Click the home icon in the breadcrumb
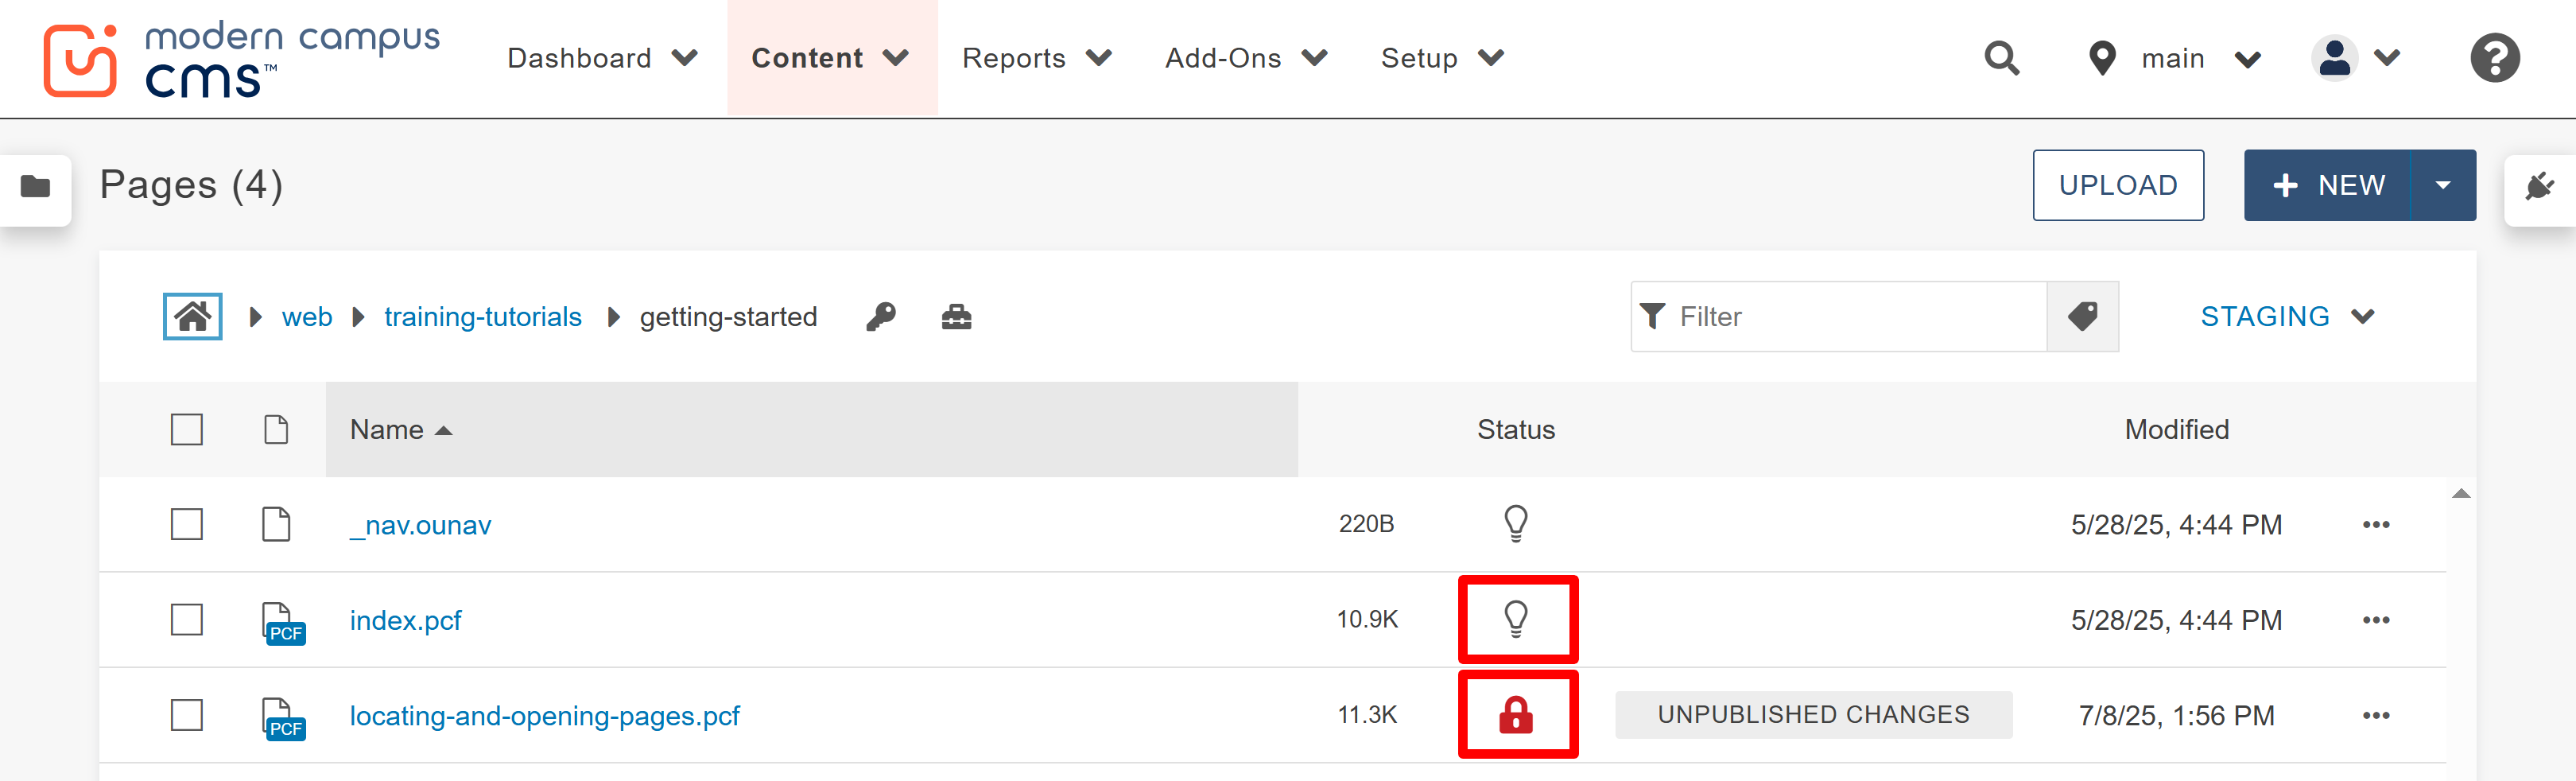 (192, 316)
